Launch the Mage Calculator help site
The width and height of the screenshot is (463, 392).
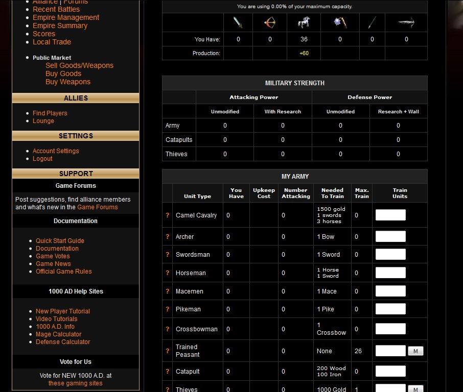58,334
